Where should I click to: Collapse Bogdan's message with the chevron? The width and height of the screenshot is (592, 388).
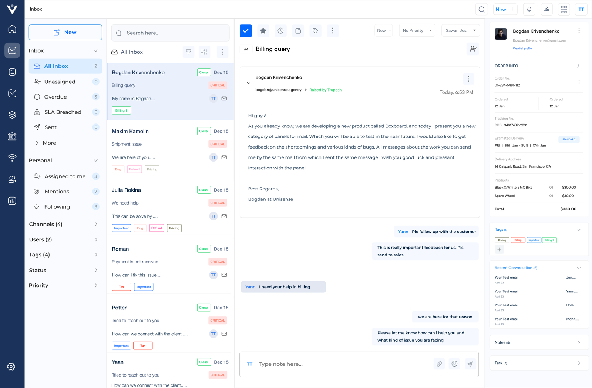coord(249,83)
